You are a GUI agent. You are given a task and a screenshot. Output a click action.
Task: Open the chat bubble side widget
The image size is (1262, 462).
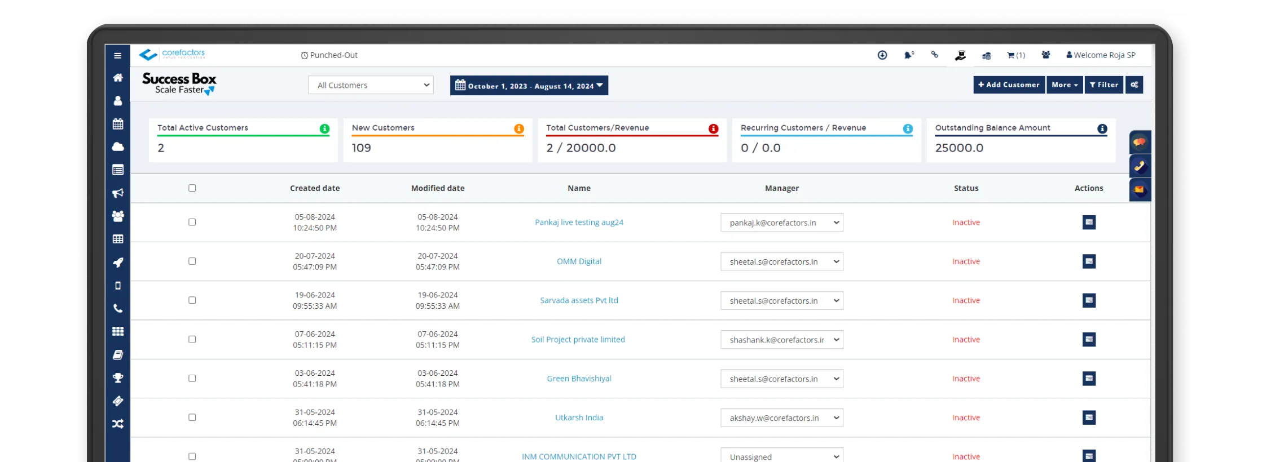1140,142
